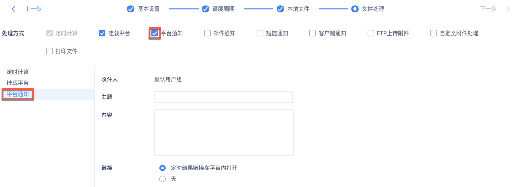Click into the 内容 text area
The height and width of the screenshot is (187, 513).
click(224, 133)
